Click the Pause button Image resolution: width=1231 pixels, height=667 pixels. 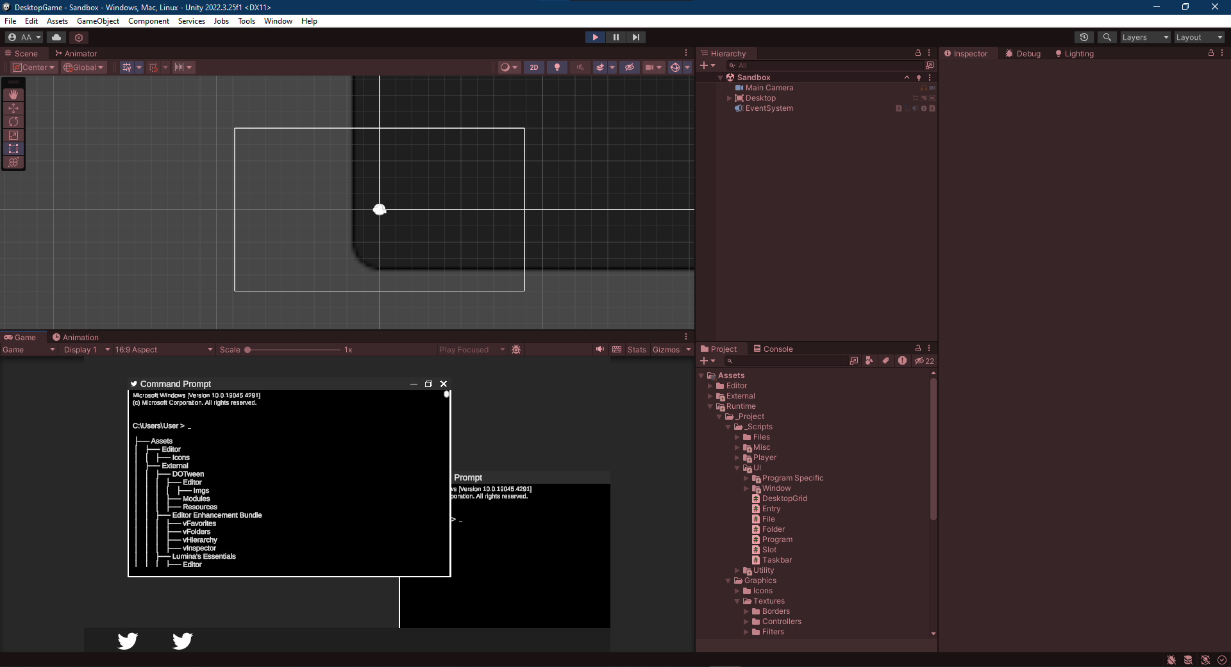616,37
